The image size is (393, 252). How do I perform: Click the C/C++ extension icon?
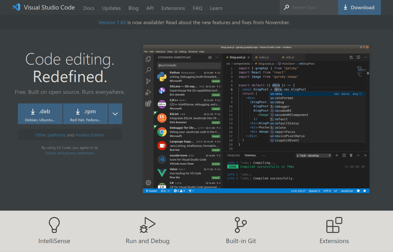(x=162, y=104)
